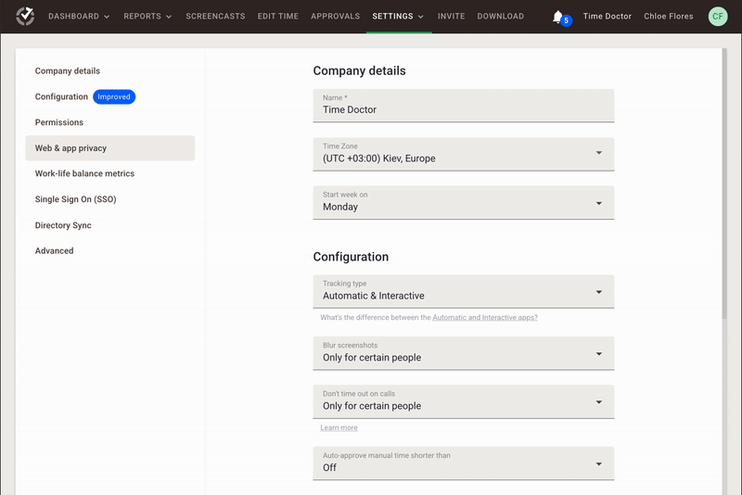Go to Screencasts
This screenshot has height=495, width=742.
point(215,17)
